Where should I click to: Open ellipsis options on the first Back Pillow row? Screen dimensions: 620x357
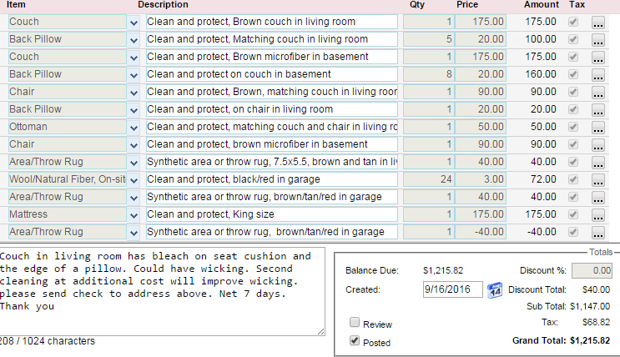pyautogui.click(x=597, y=39)
